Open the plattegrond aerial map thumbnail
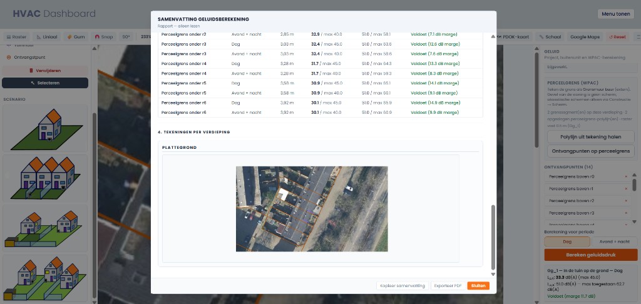Screen dimensions: 641x304 pos(312,209)
